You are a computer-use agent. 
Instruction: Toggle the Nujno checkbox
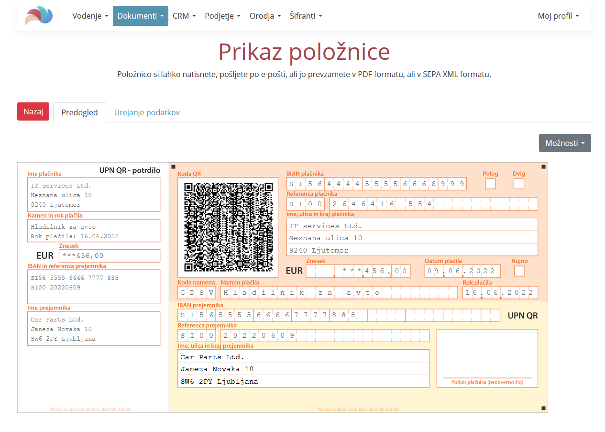coord(519,271)
